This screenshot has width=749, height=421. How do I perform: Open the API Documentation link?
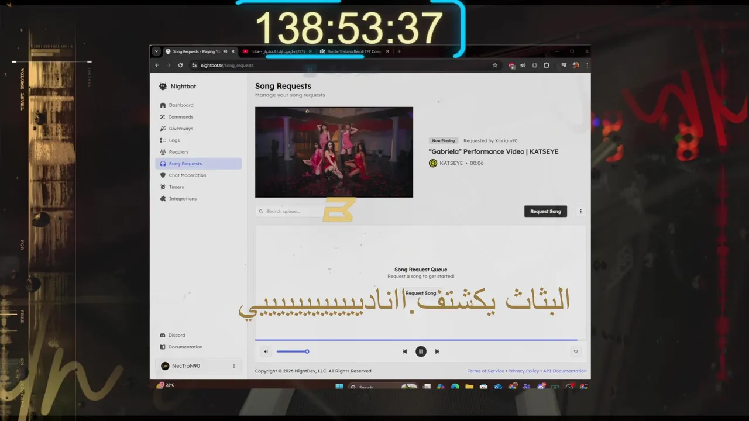(565, 371)
